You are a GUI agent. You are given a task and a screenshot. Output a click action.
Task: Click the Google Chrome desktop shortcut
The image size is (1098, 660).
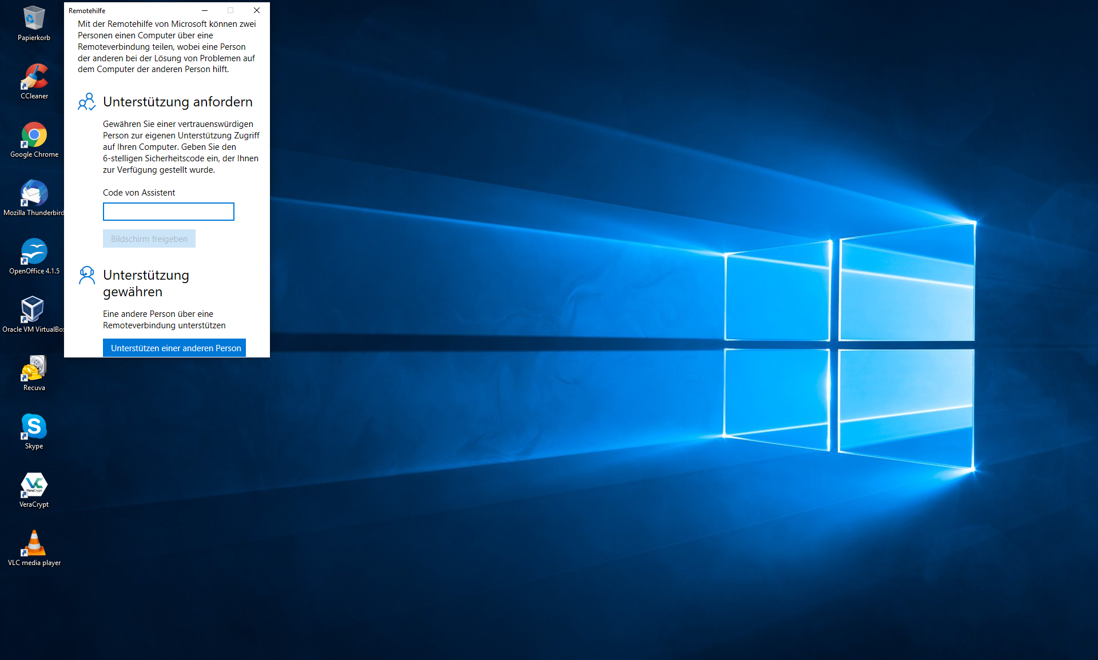tap(34, 136)
